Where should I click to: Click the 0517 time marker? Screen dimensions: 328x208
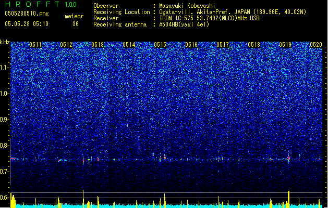pyautogui.click(x=223, y=45)
